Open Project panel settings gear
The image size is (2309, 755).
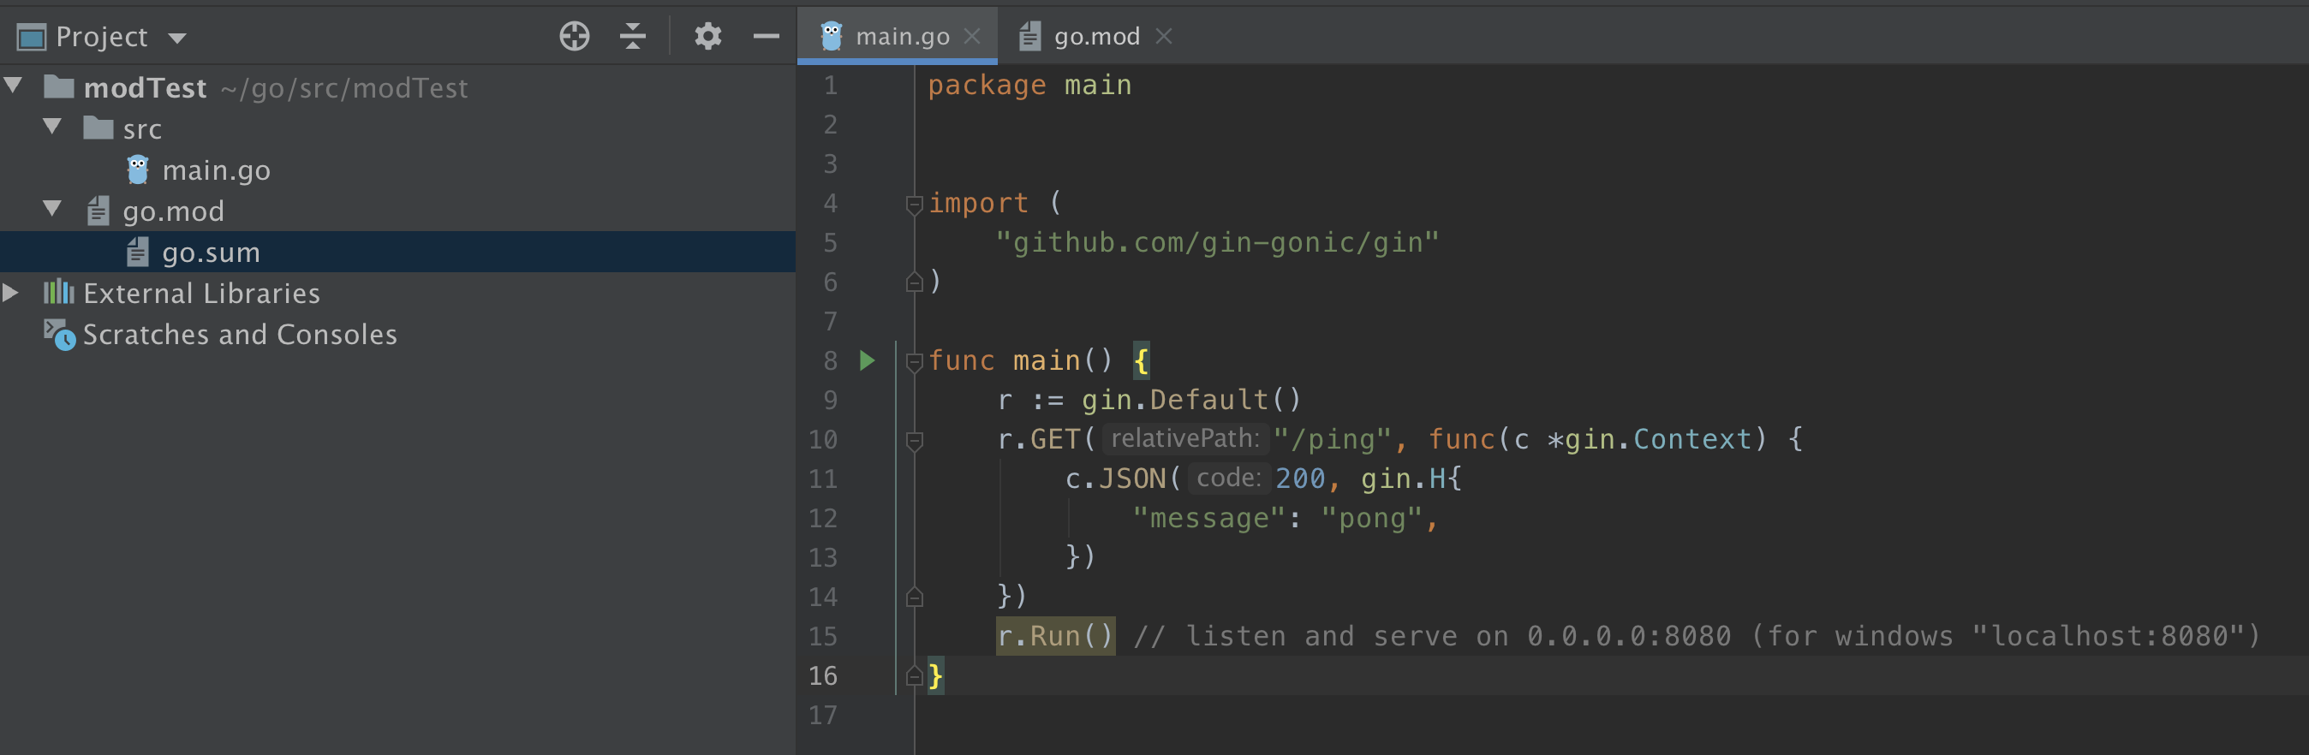[x=708, y=37]
